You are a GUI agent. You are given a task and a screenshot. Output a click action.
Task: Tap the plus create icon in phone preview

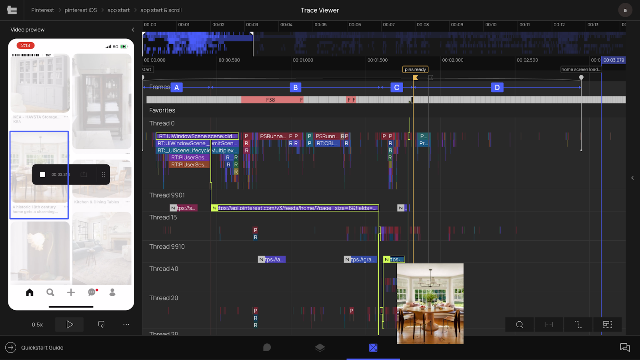point(71,293)
